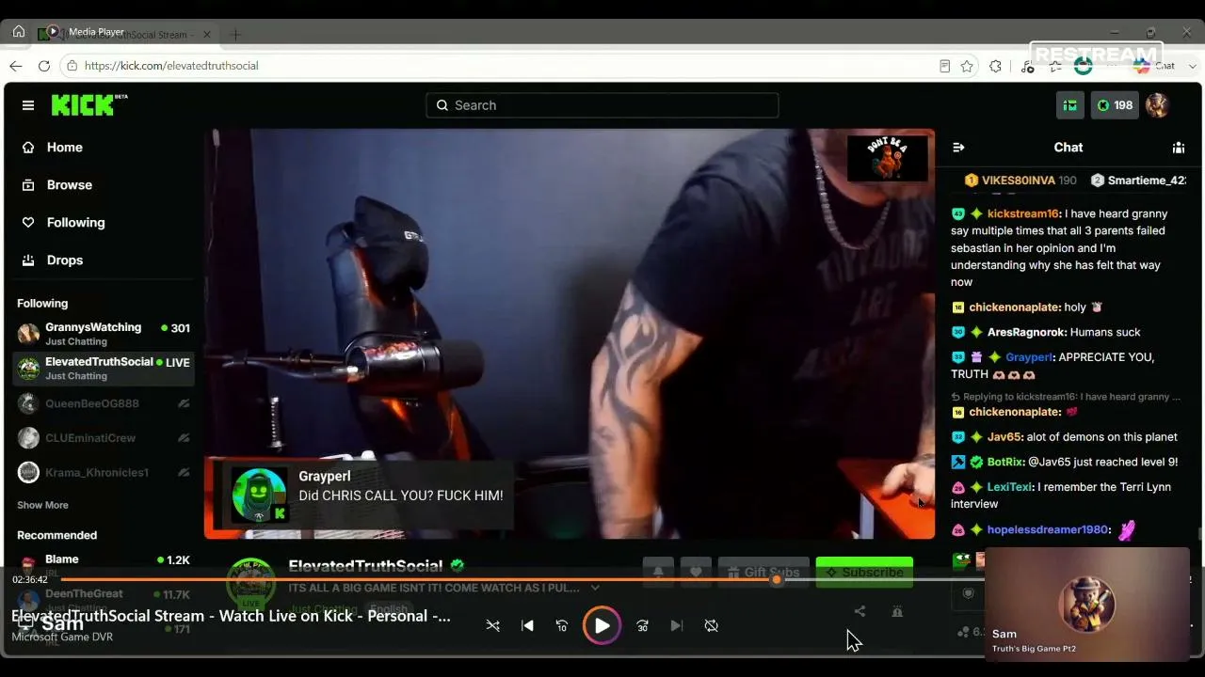1205x677 pixels.
Task: Click browser back arrow
Action: (x=15, y=66)
